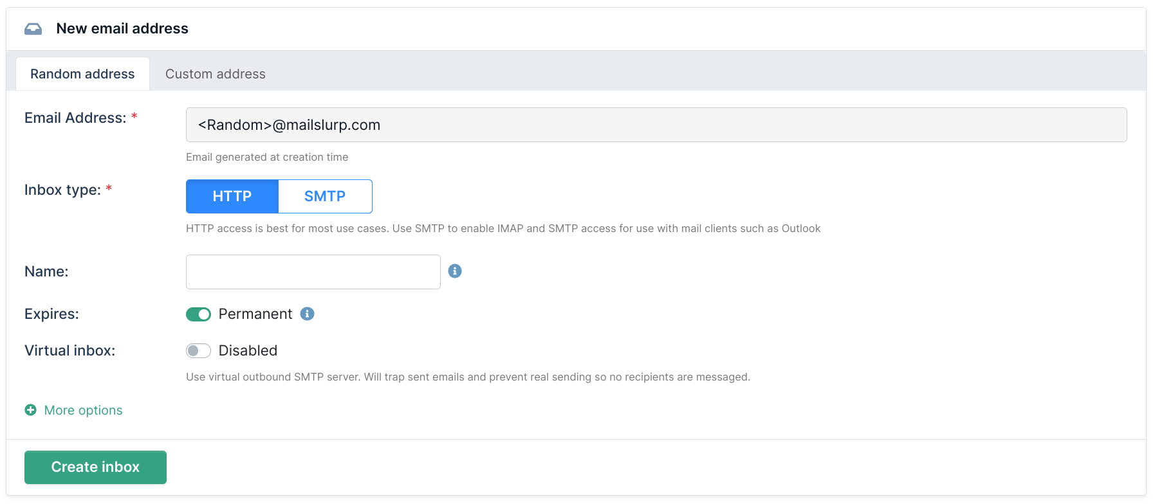Click inside the Name input field
The height and width of the screenshot is (504, 1155).
[313, 272]
